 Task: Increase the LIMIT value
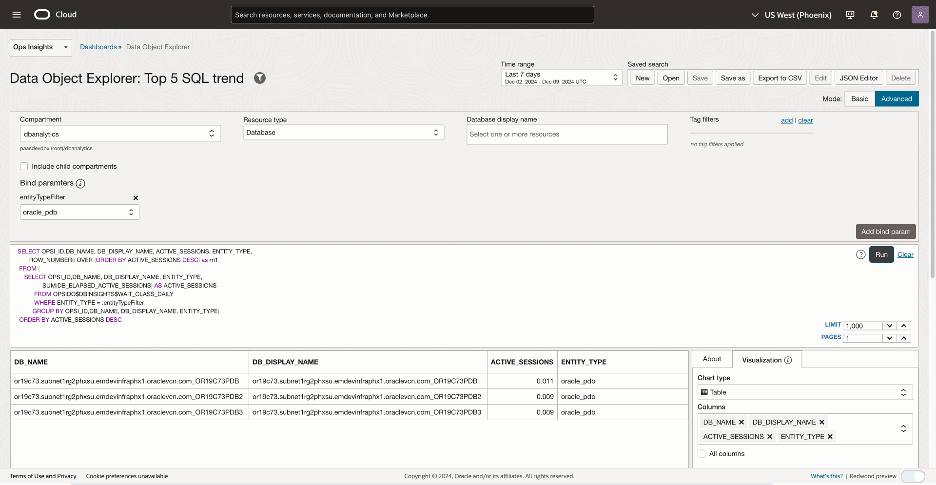tap(904, 326)
